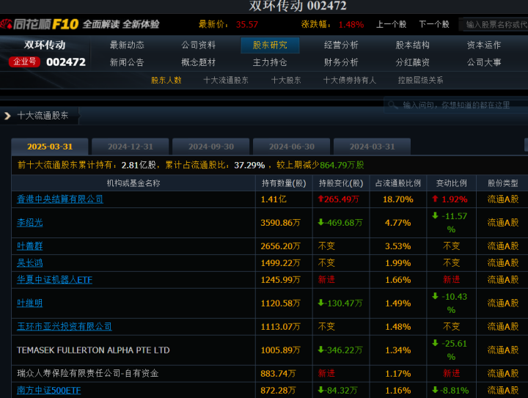Image resolution: width=528 pixels, height=398 pixels.
Task: Click the 股份类型 column header
Action: pyautogui.click(x=503, y=183)
